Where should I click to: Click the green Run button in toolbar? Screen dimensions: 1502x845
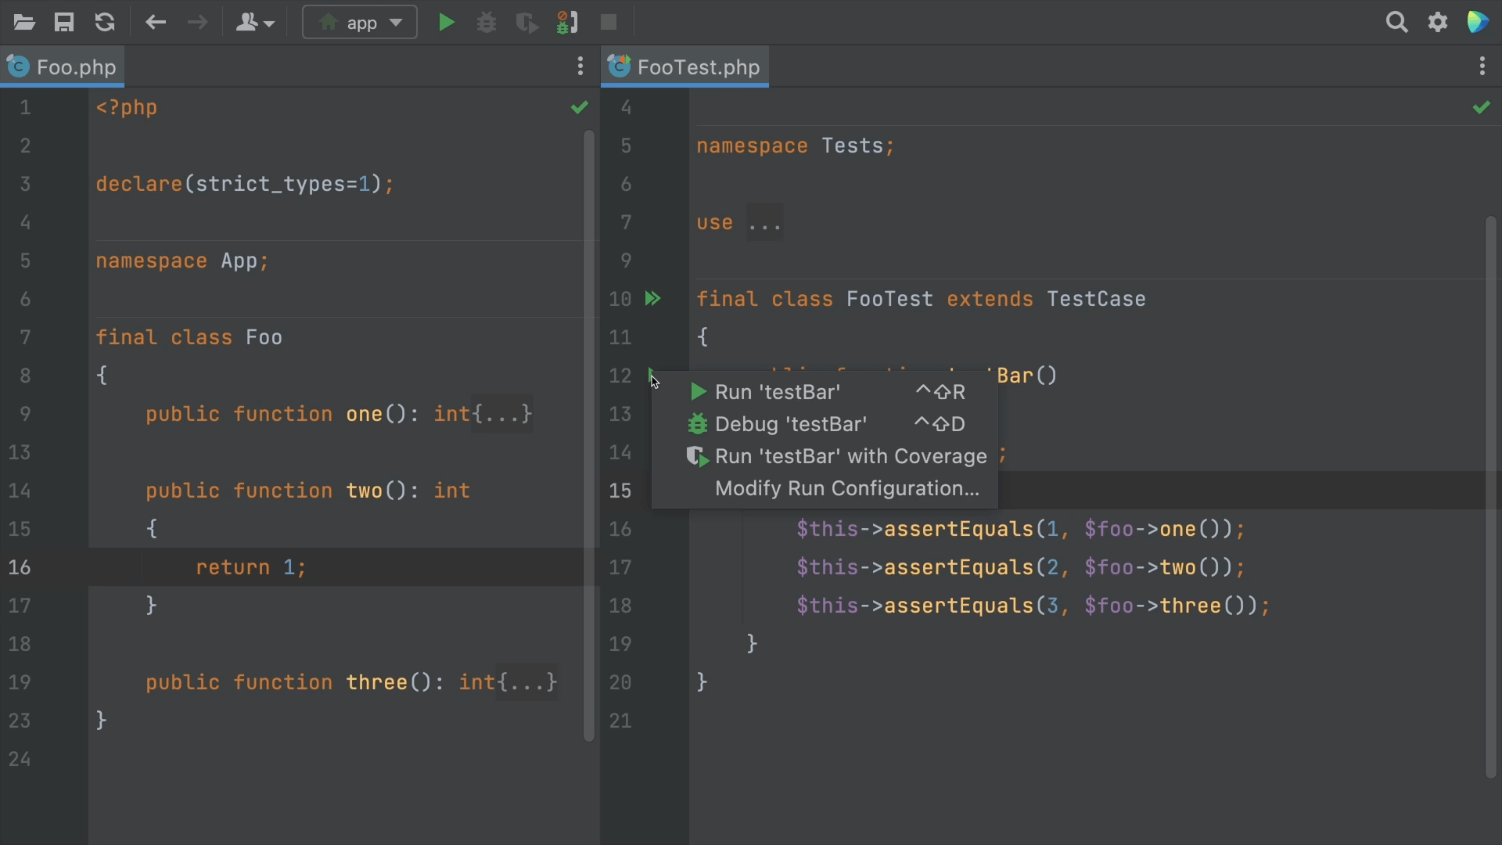point(446,23)
